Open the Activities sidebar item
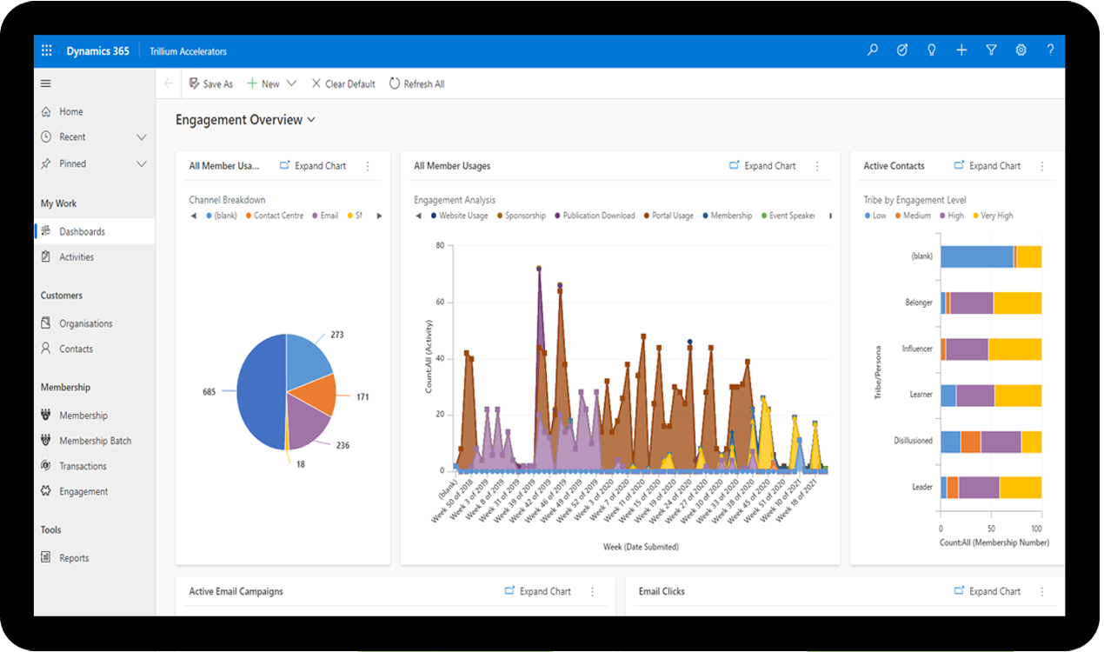The height and width of the screenshot is (652, 1104). click(76, 257)
